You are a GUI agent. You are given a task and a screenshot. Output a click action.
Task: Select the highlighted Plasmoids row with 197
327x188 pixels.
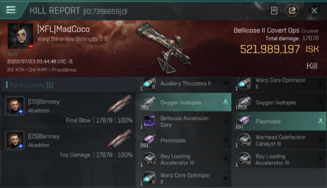click(x=279, y=121)
